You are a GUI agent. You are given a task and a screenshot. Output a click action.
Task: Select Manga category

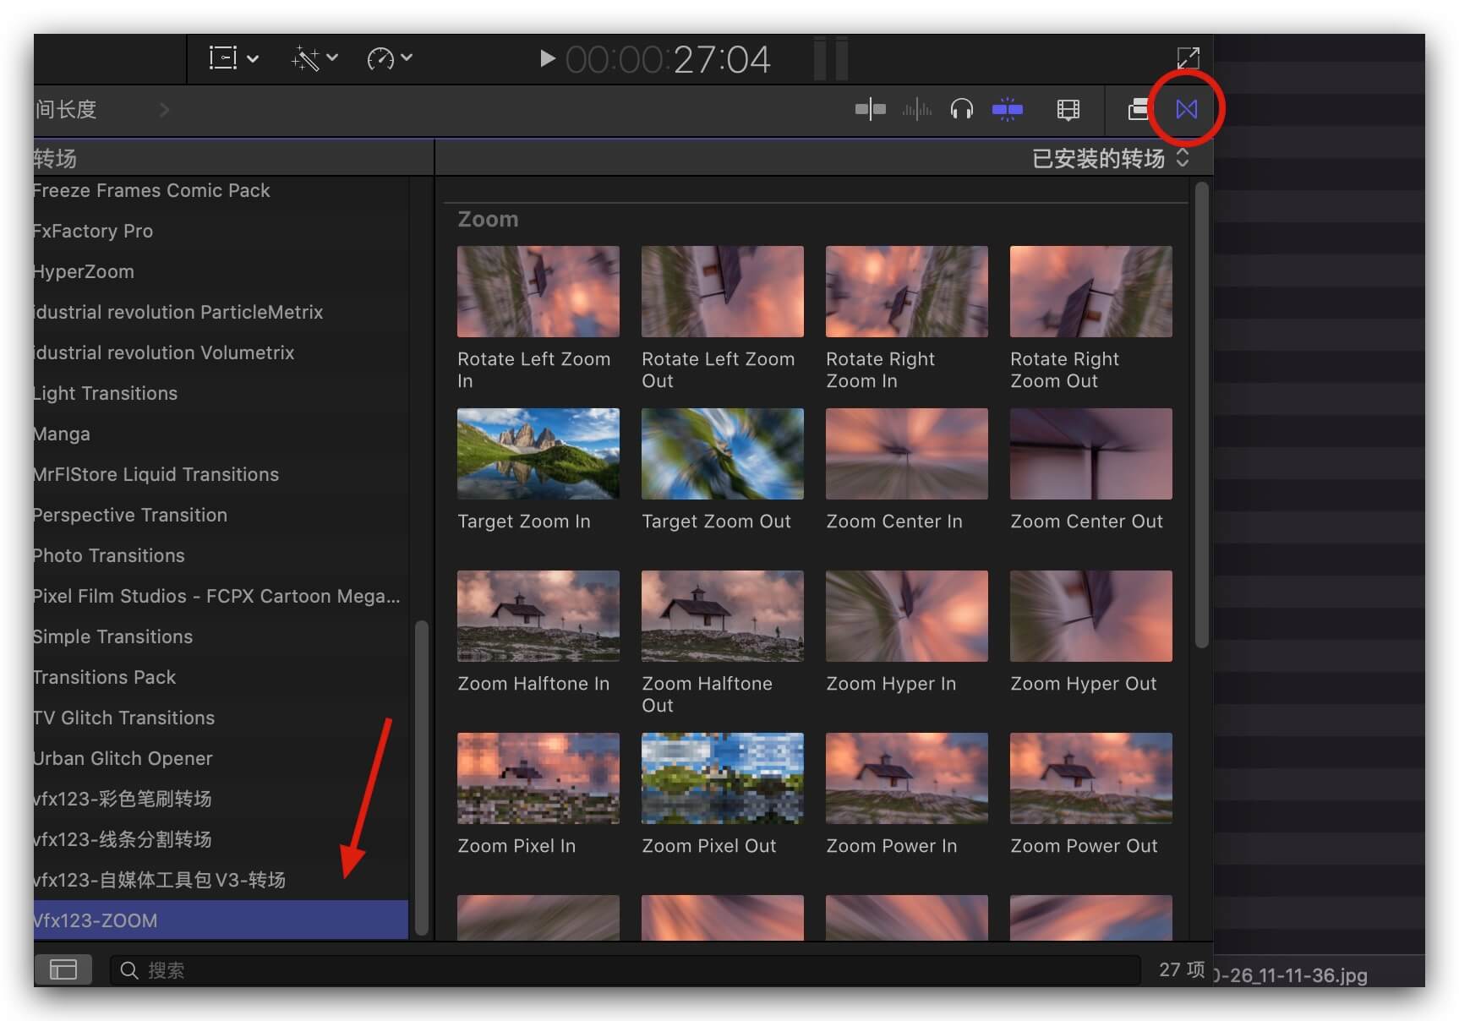click(221, 434)
